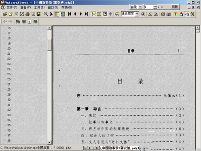Click the page number spinner arrows
The width and height of the screenshot is (201, 151).
[x=155, y=7]
